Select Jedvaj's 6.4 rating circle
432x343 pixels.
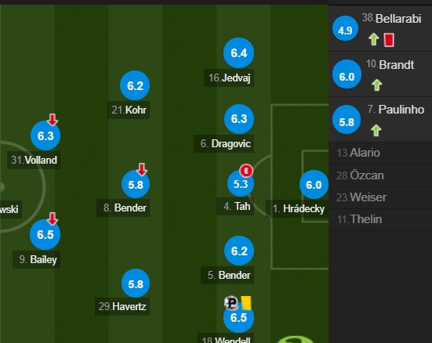coord(238,52)
